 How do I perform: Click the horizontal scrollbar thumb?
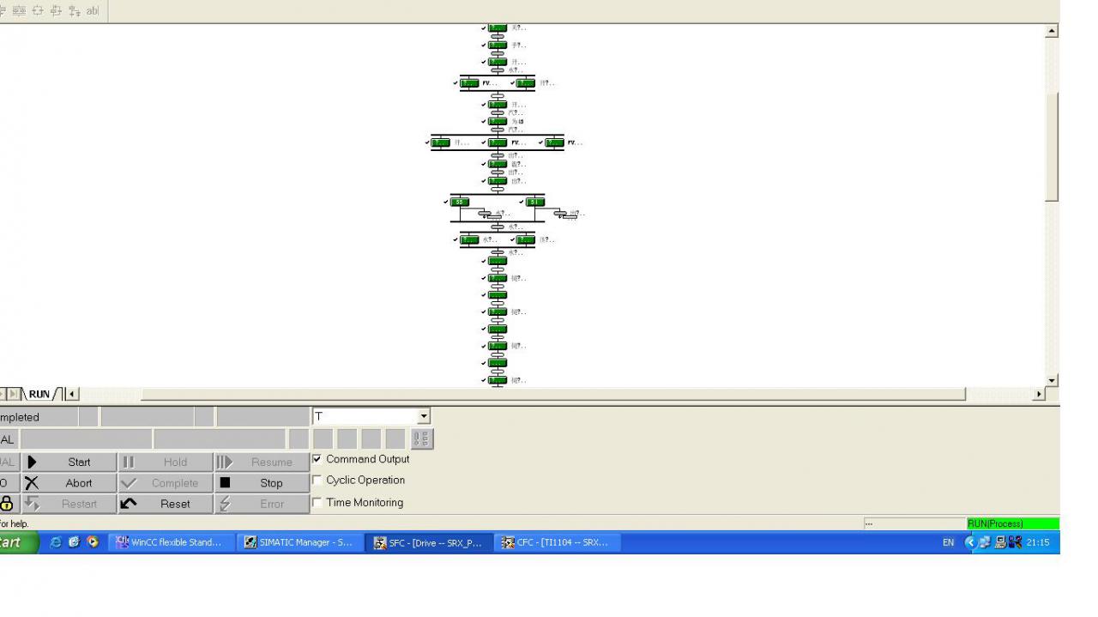click(553, 394)
